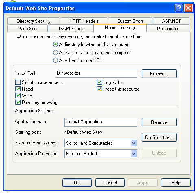This screenshot has height=193, width=196.
Task: Expand Application Protection dropdown
Action: pos(134,154)
